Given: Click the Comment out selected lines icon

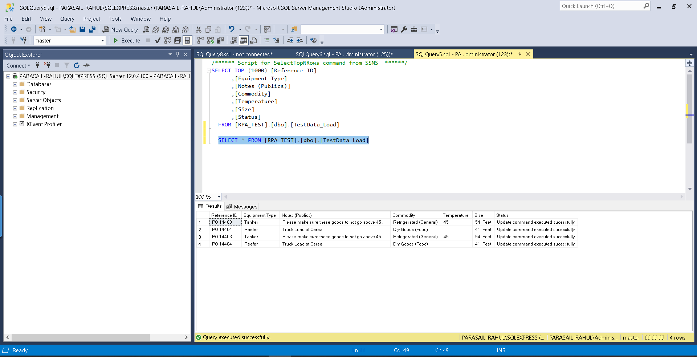Looking at the screenshot, I should coord(267,41).
